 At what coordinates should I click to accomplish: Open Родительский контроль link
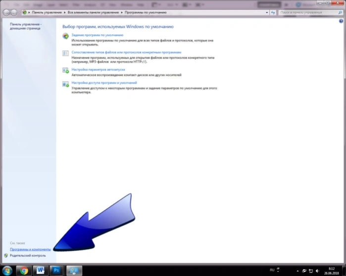coord(28,256)
